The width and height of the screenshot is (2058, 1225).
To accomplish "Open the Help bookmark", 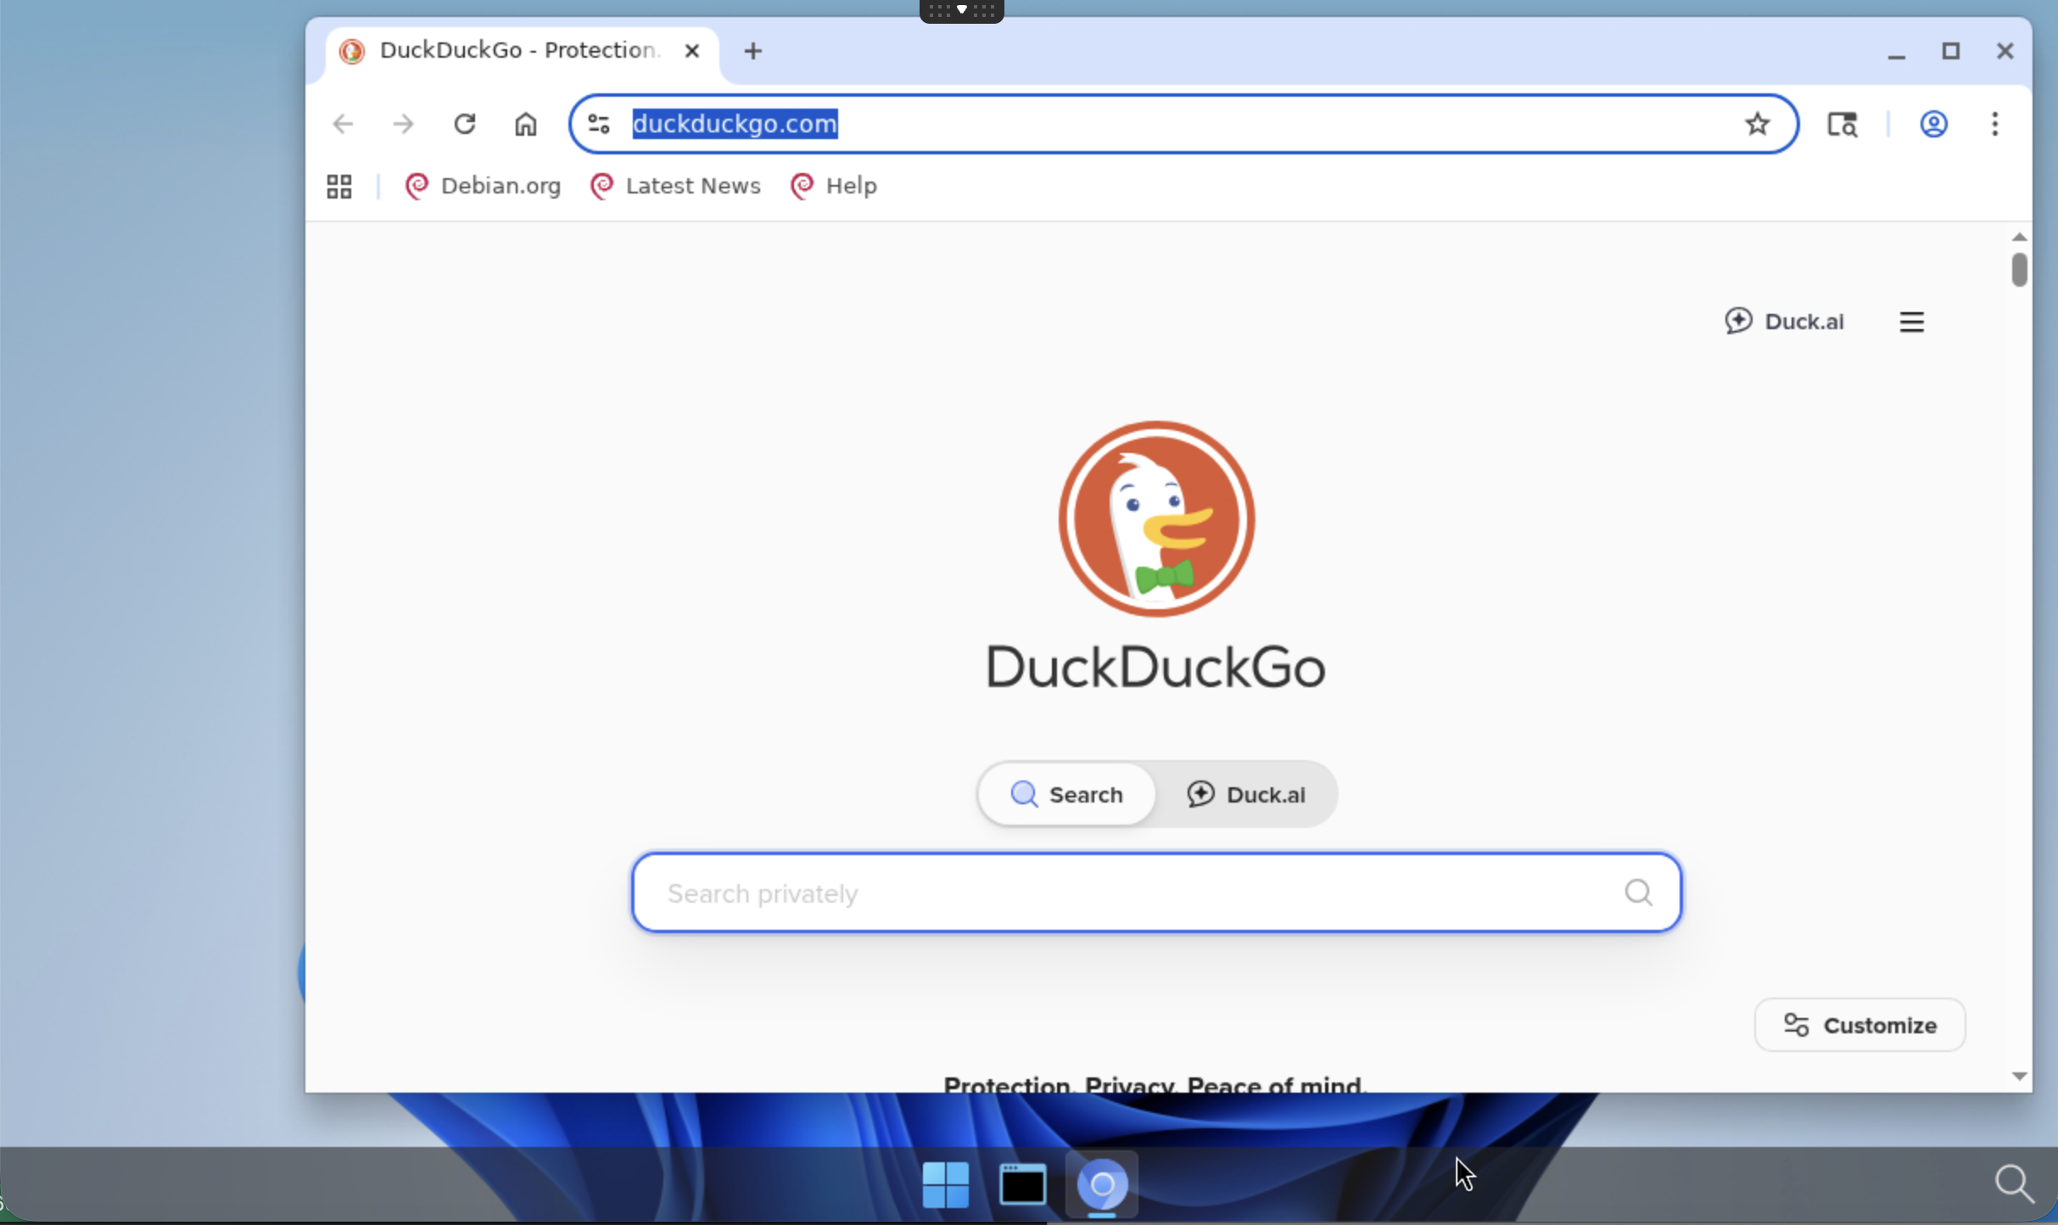I will 833,186.
